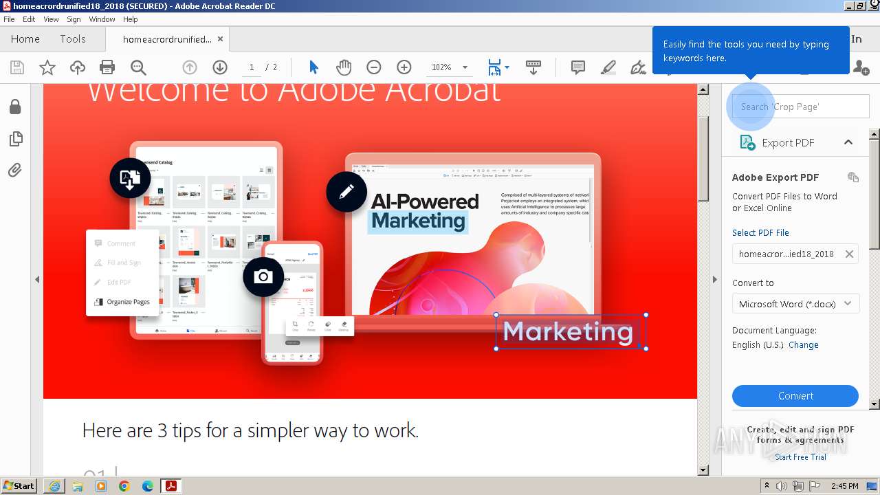This screenshot has width=880, height=495.
Task: Click the Export PDF tool icon
Action: pos(747,142)
